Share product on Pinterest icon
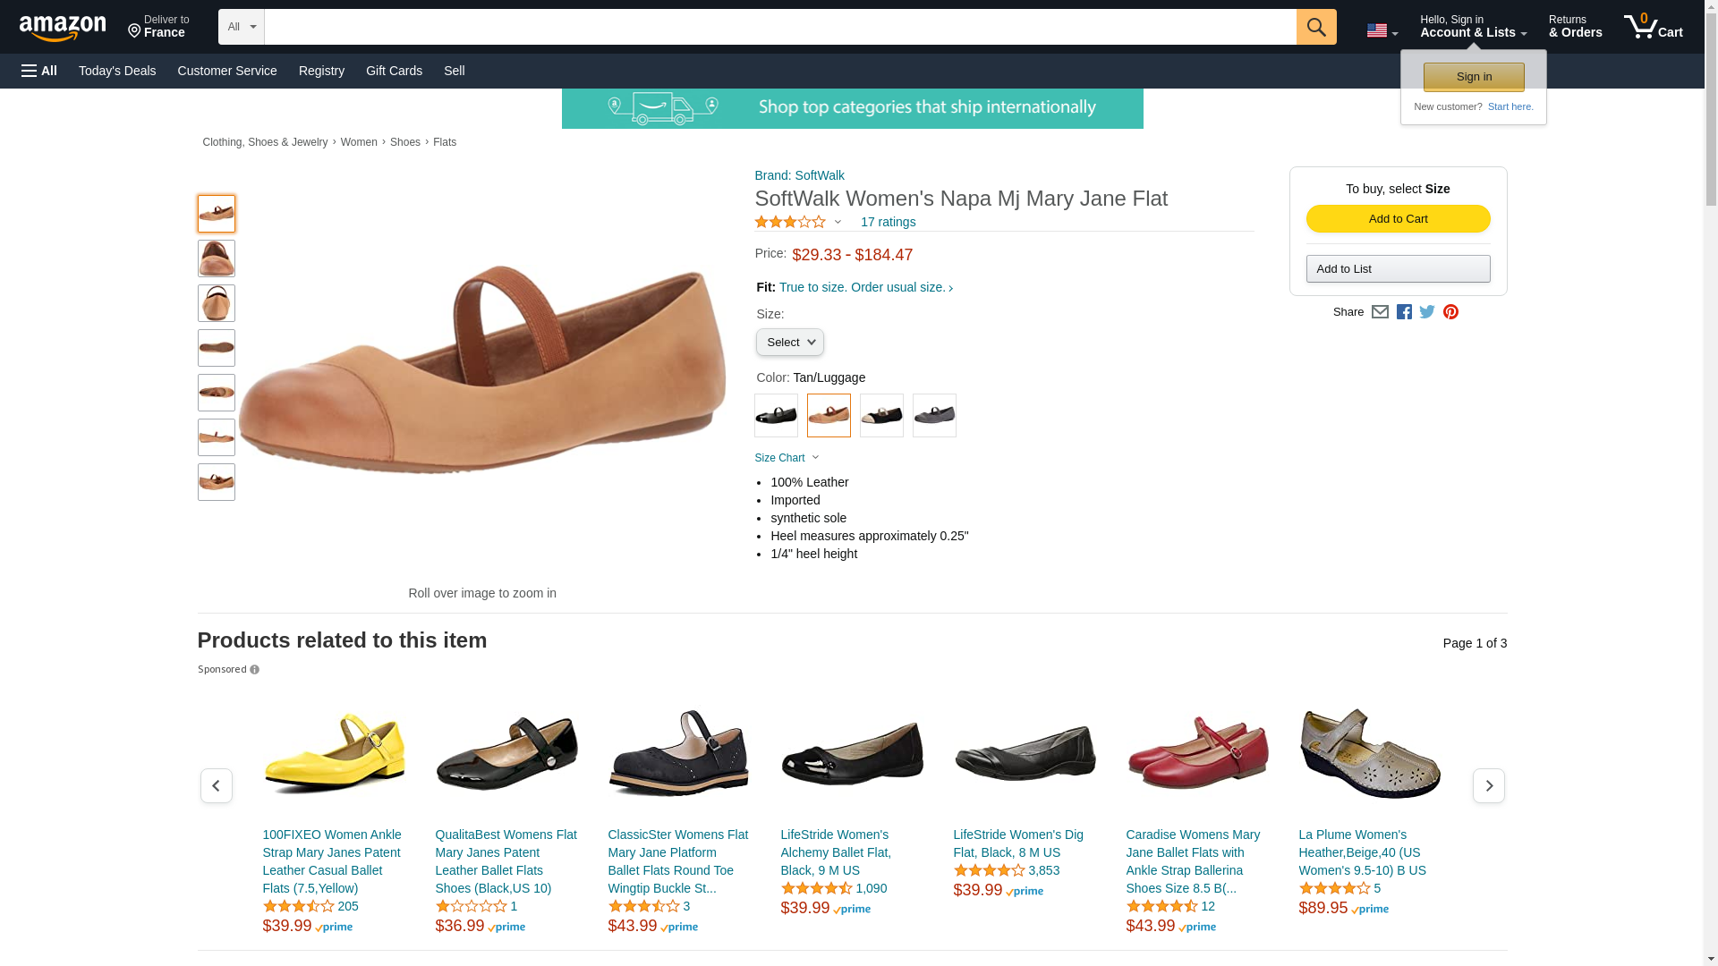This screenshot has width=1718, height=966. click(1450, 312)
